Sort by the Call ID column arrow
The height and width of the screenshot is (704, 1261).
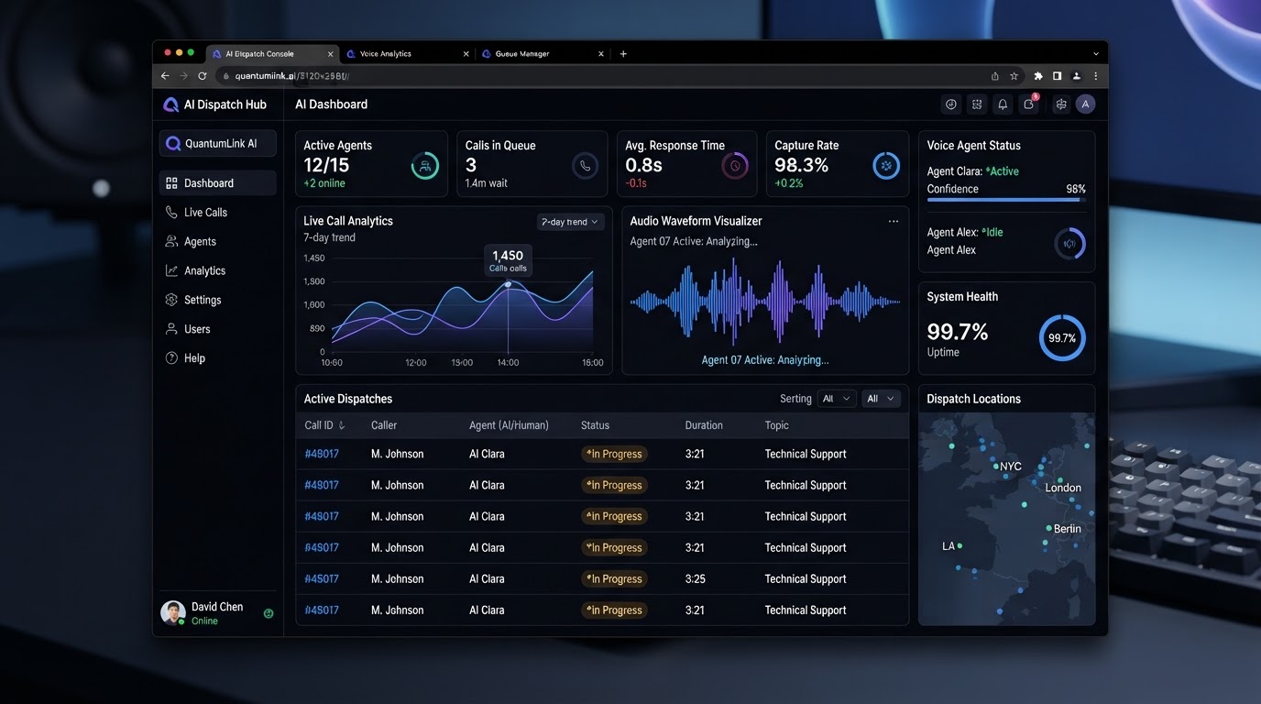[342, 425]
